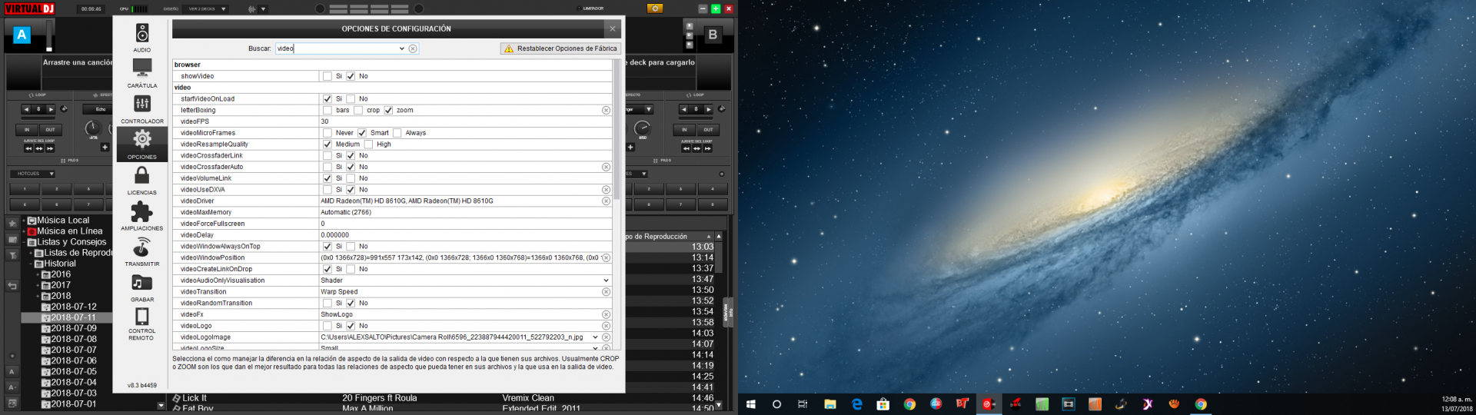Expand the 2017 history folder
This screenshot has width=1476, height=415.
[38, 285]
